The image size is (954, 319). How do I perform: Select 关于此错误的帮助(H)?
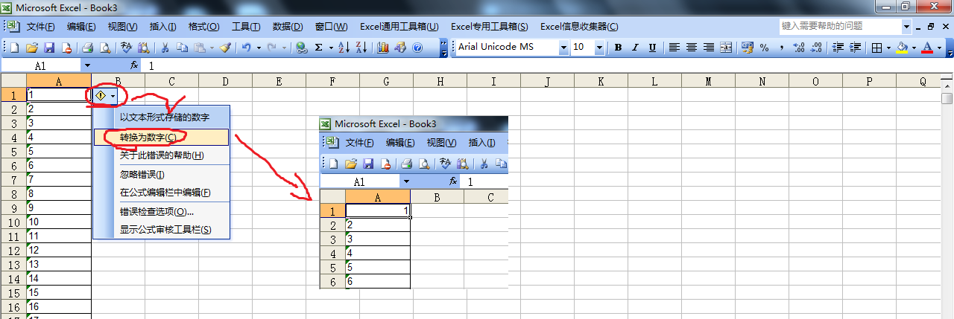[x=162, y=155]
